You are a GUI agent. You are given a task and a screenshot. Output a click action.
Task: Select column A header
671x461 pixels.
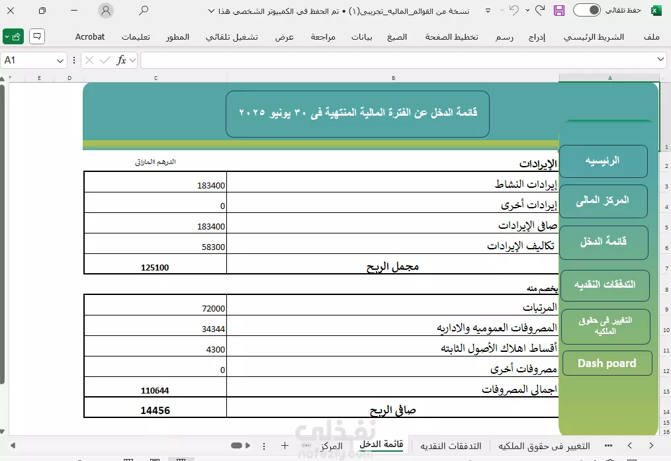coord(609,78)
